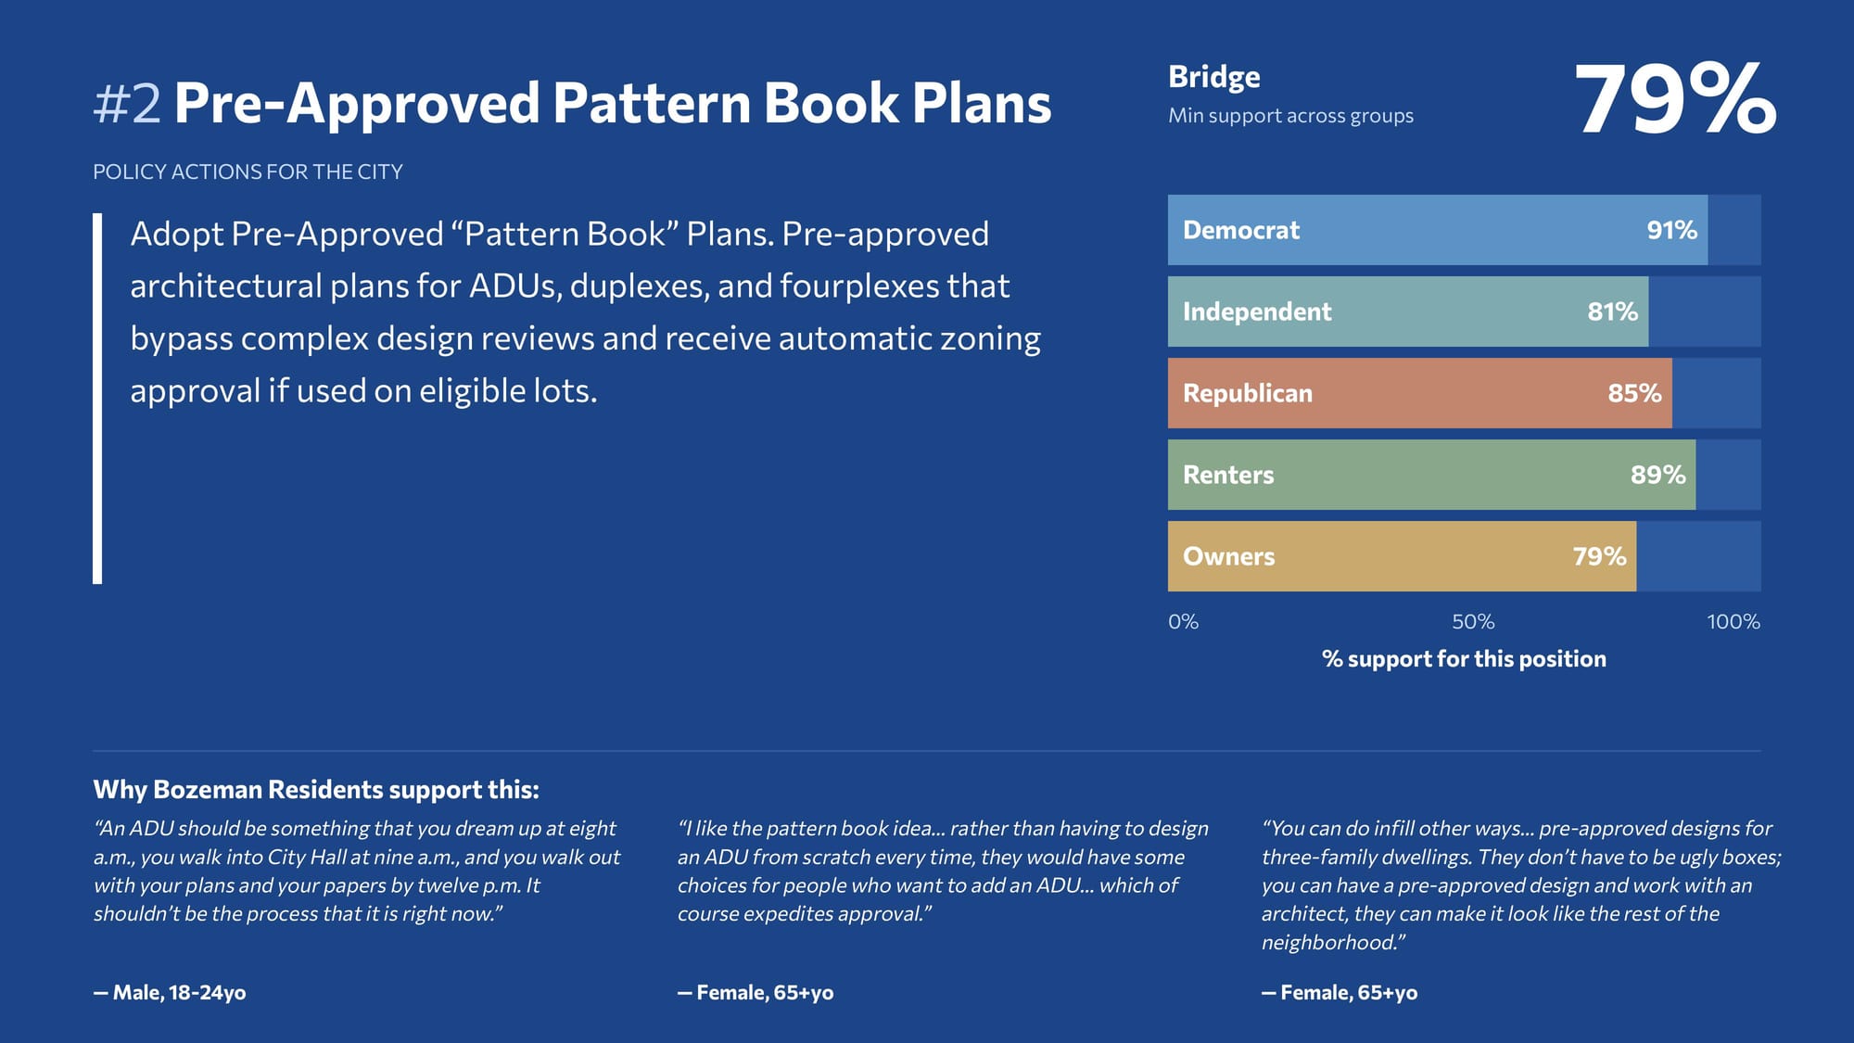Select the Renters 89% bar
This screenshot has width=1854, height=1043.
(1431, 475)
